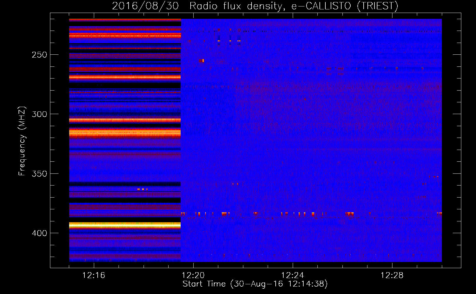The height and width of the screenshot is (294, 476).
Task: Click the 12:28 time tick label
Action: pyautogui.click(x=392, y=275)
